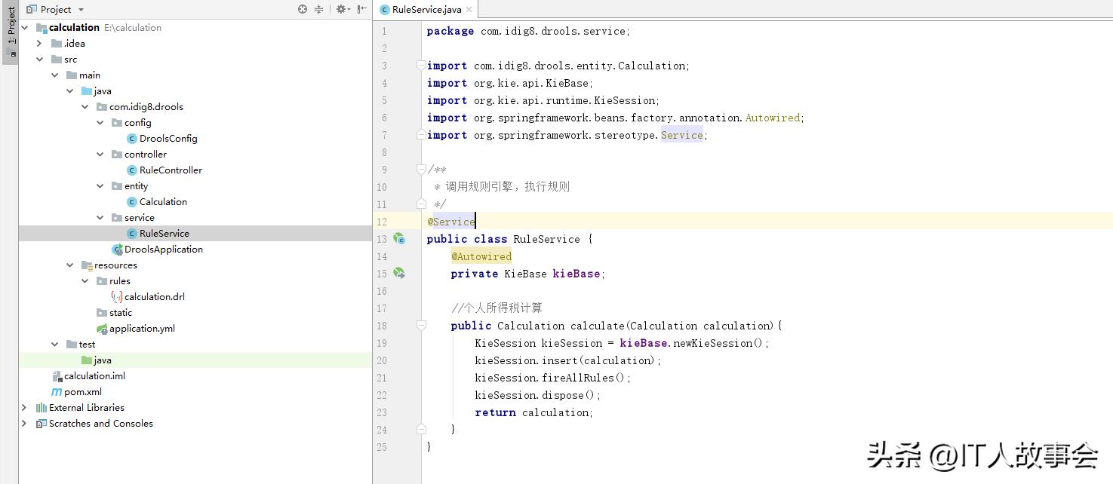Expand Scratches and Consoles node
1113x484 pixels.
[24, 424]
